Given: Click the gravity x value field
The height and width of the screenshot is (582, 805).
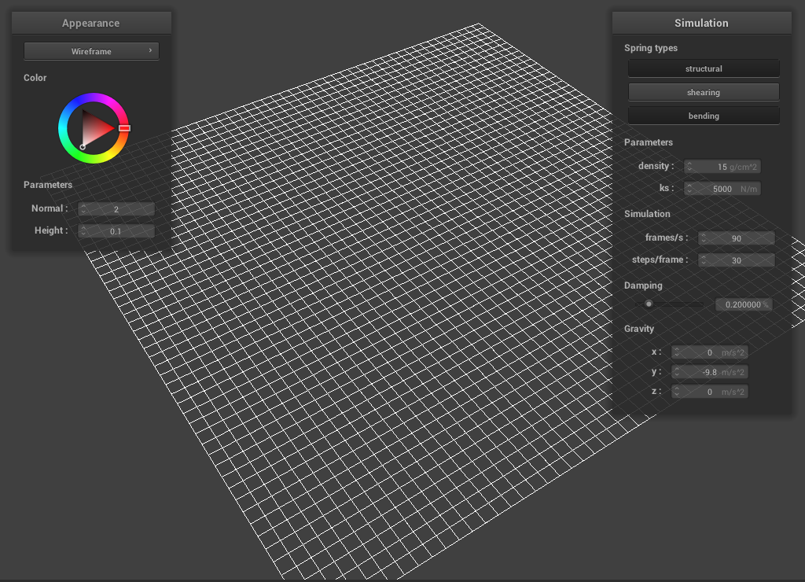Looking at the screenshot, I should click(x=710, y=352).
